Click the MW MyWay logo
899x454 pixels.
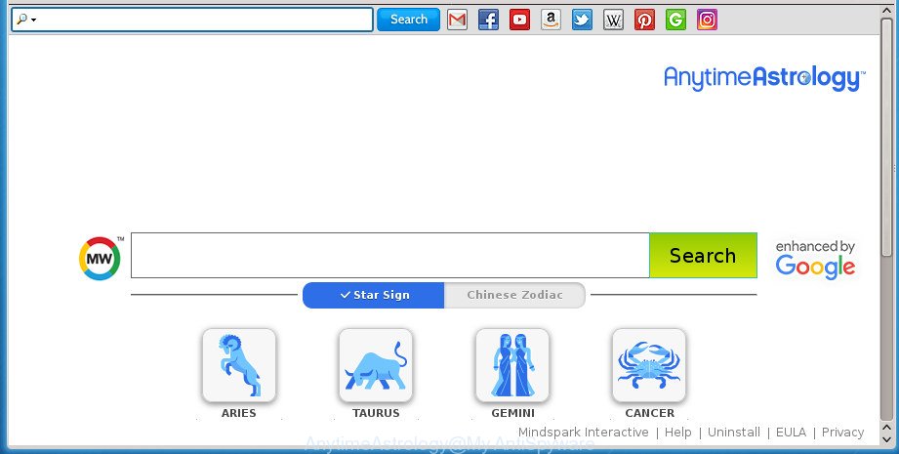100,259
